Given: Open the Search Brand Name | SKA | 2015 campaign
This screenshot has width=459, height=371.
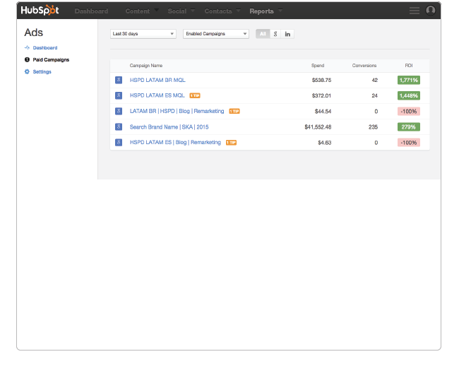Looking at the screenshot, I should pyautogui.click(x=169, y=127).
